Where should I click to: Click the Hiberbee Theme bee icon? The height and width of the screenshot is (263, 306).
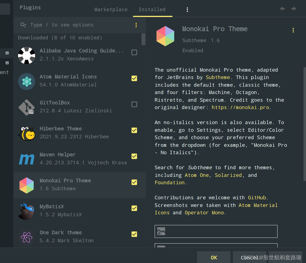(27, 133)
